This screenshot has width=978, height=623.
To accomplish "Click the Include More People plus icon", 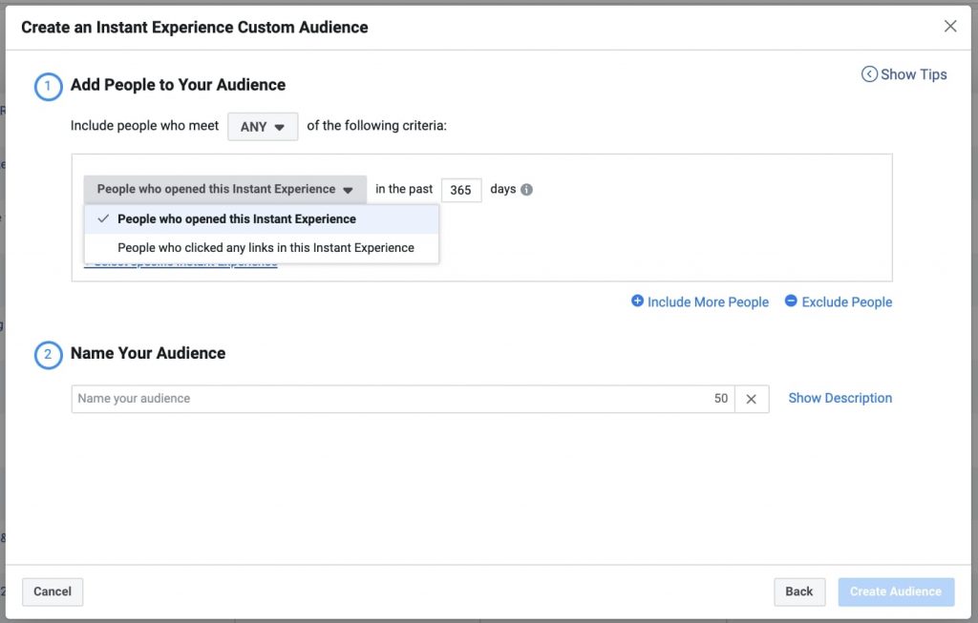I will tap(637, 301).
